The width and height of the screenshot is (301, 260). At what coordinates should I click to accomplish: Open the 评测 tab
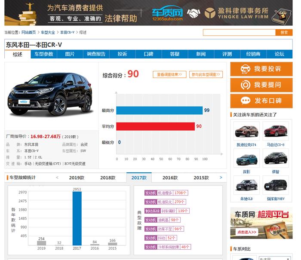227,54
